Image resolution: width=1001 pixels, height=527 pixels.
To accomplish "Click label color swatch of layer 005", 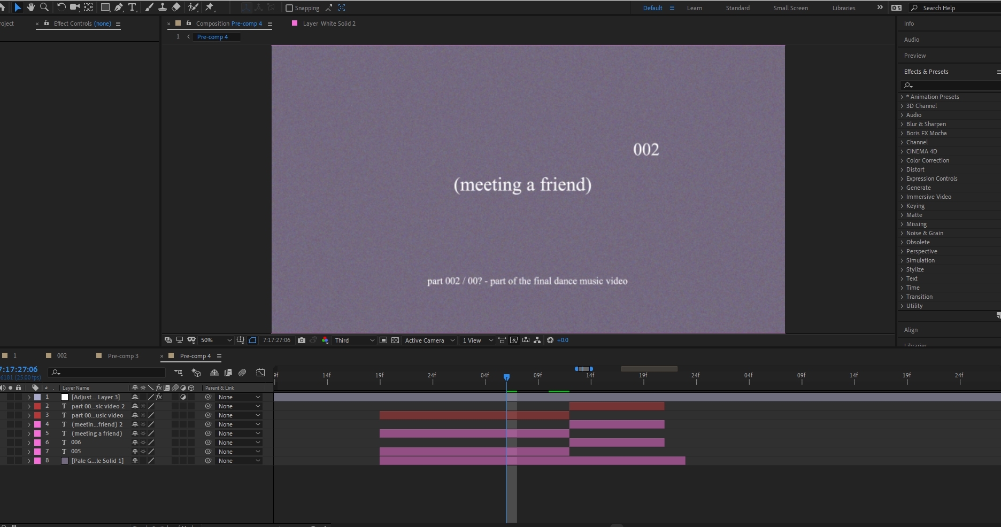I will pyautogui.click(x=37, y=452).
